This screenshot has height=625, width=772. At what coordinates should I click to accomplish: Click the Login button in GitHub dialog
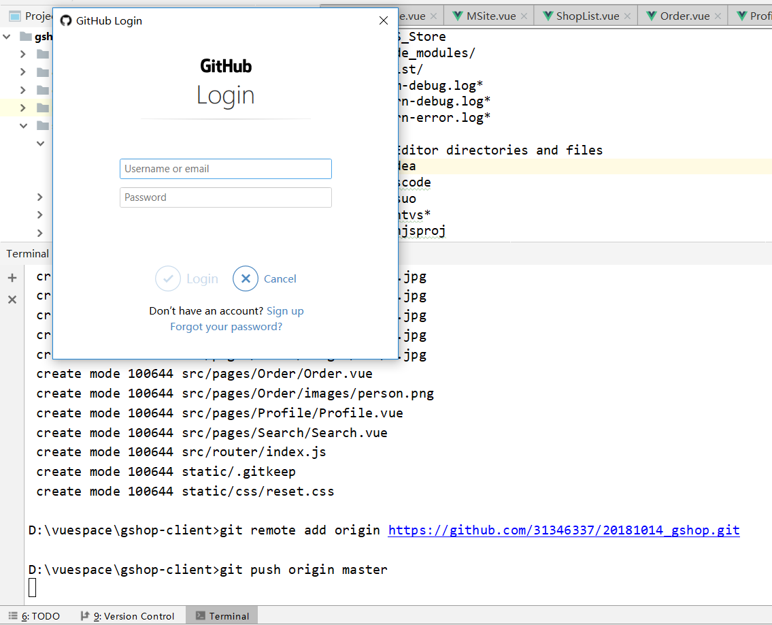[x=186, y=278]
